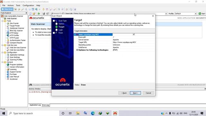Click open folder icon in scanner toolbar

tap(34, 14)
